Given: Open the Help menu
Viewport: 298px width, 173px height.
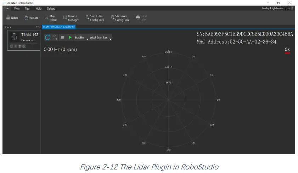Looking at the screenshot, I should point(39,9).
